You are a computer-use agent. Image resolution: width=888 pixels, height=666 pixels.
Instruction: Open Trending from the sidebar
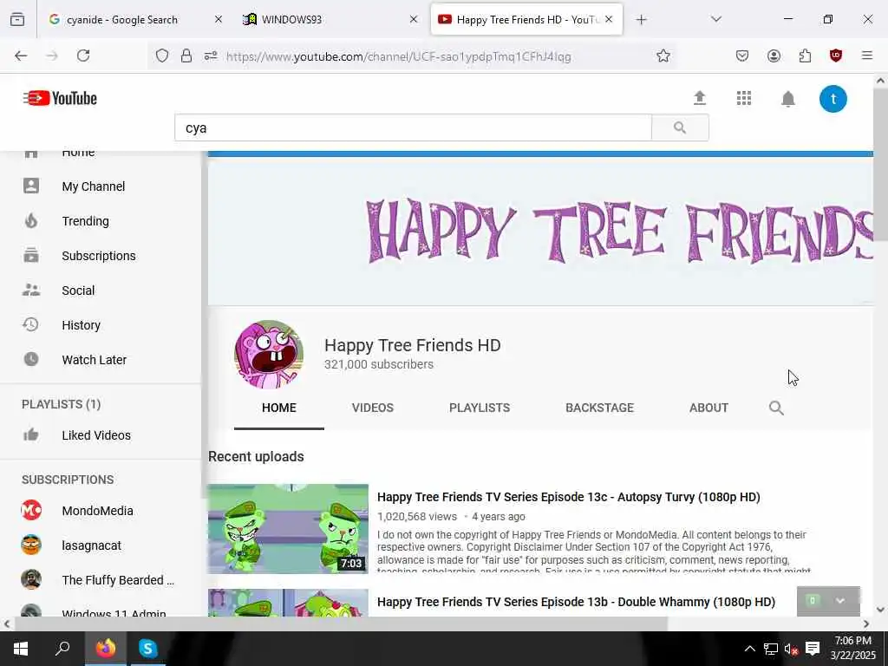click(x=86, y=221)
